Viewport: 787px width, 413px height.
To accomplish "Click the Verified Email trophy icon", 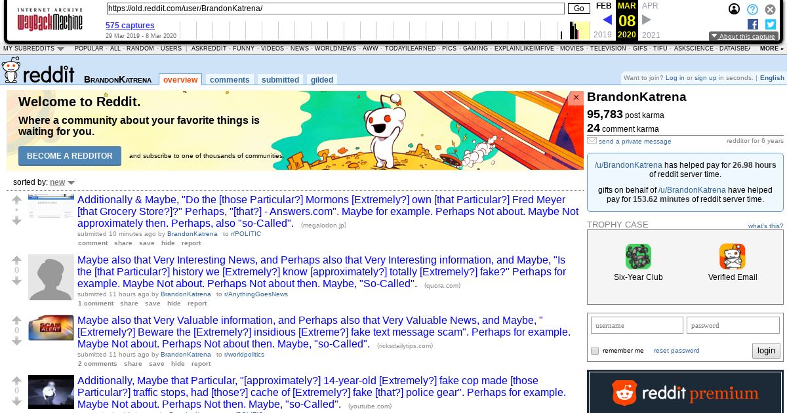I will [x=732, y=256].
